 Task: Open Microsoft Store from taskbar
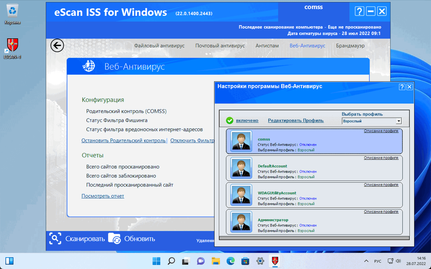pyautogui.click(x=245, y=261)
